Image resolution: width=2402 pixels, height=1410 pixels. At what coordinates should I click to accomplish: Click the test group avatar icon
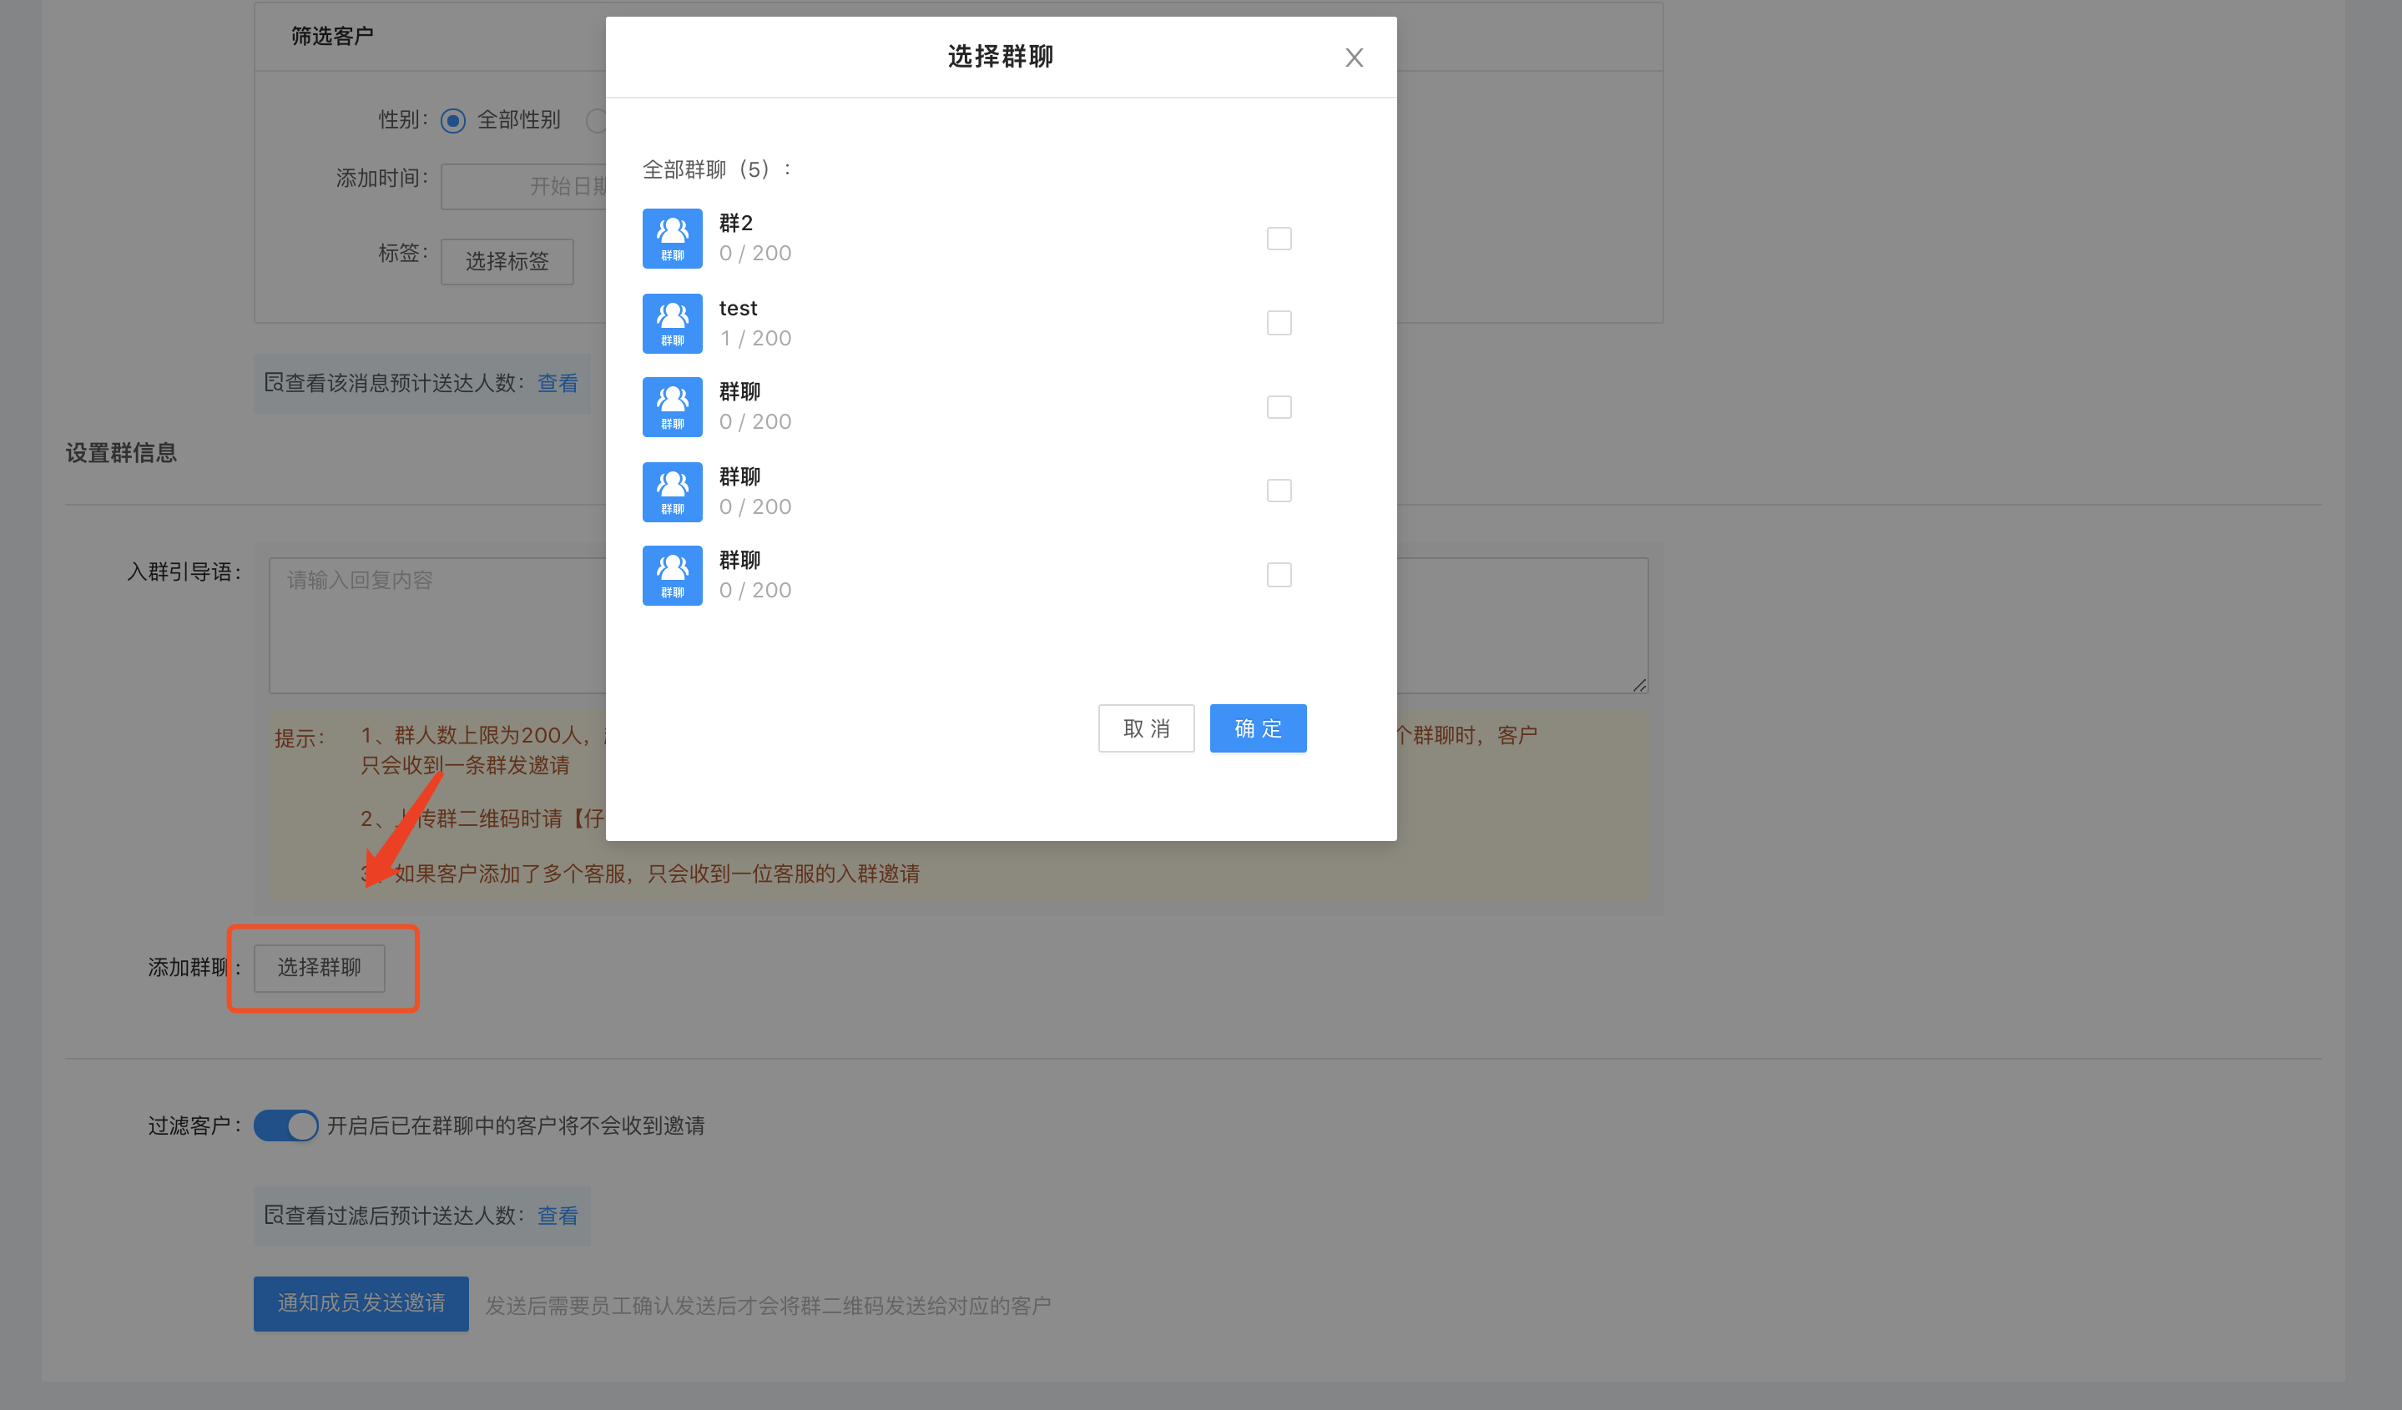coord(672,323)
